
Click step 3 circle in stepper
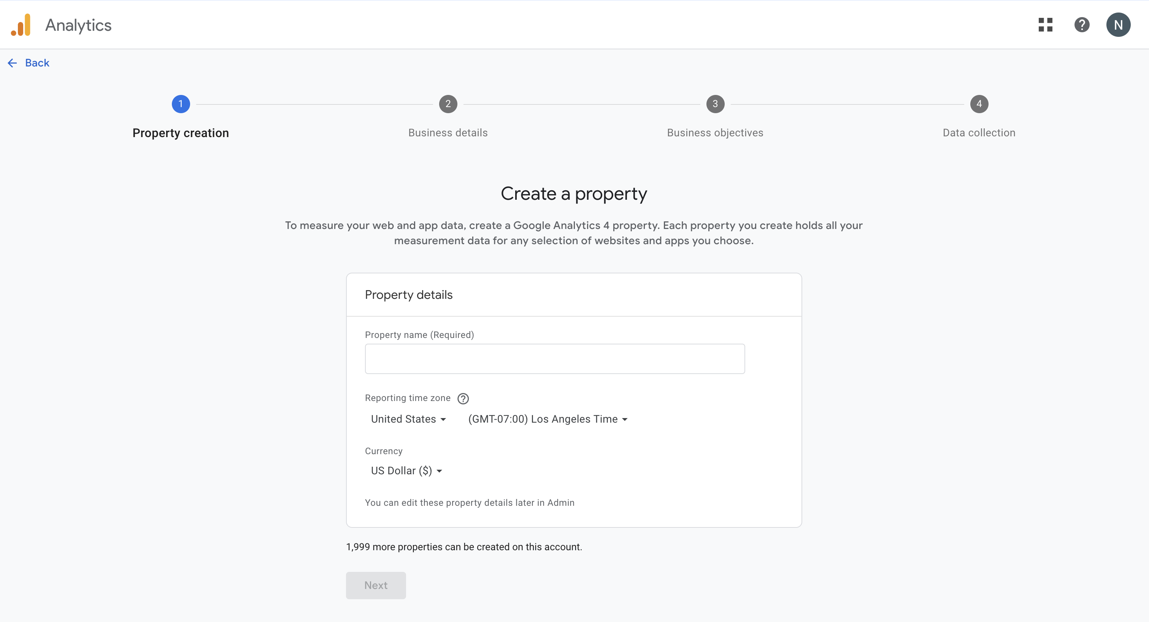(x=715, y=104)
